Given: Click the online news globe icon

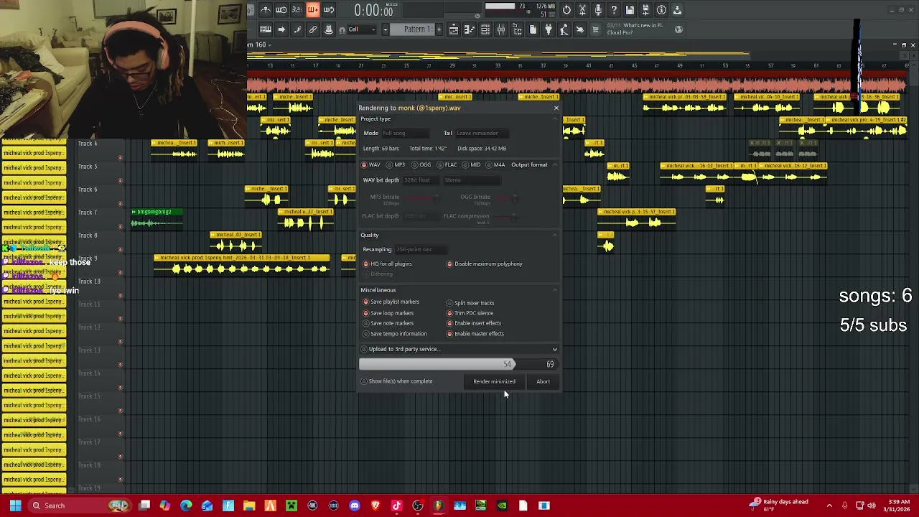Looking at the screenshot, I should coord(678,29).
